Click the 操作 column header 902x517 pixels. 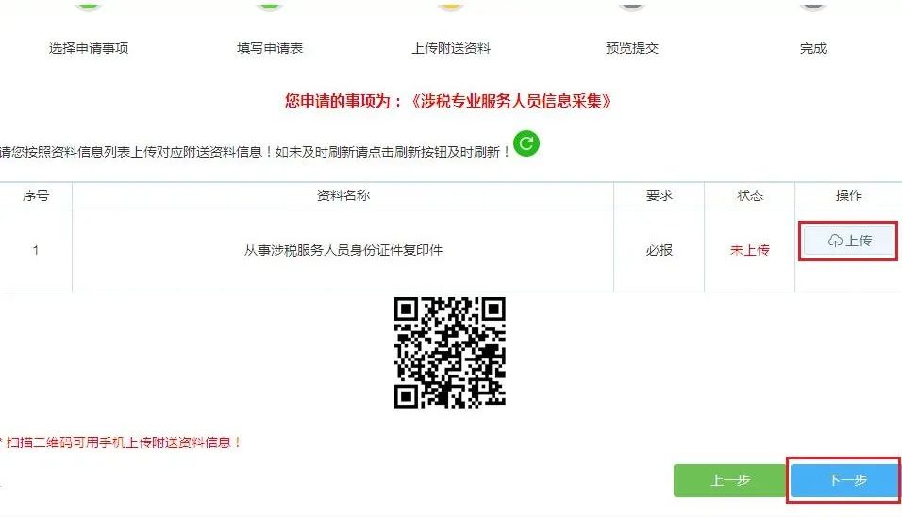pos(848,195)
